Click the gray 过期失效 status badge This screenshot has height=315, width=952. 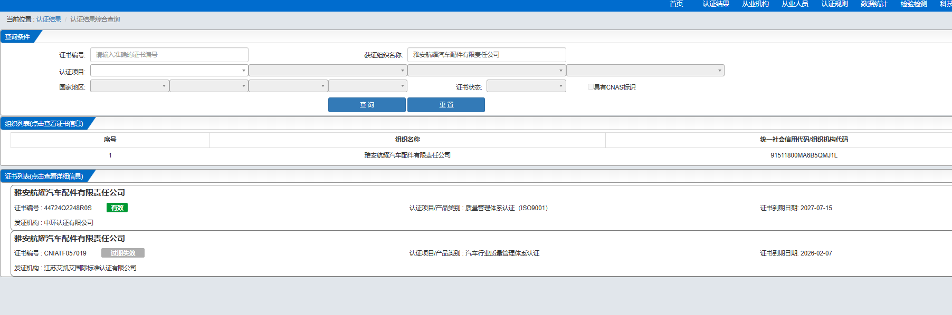tap(123, 253)
